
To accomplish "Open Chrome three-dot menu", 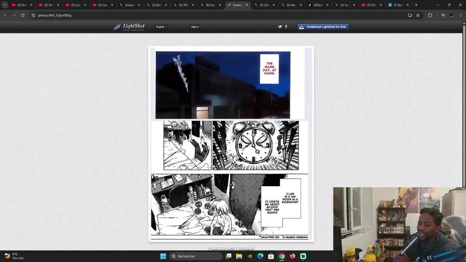I will point(461,15).
